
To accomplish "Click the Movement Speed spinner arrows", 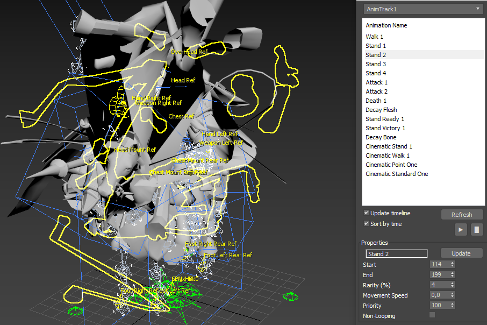I will [x=452, y=295].
